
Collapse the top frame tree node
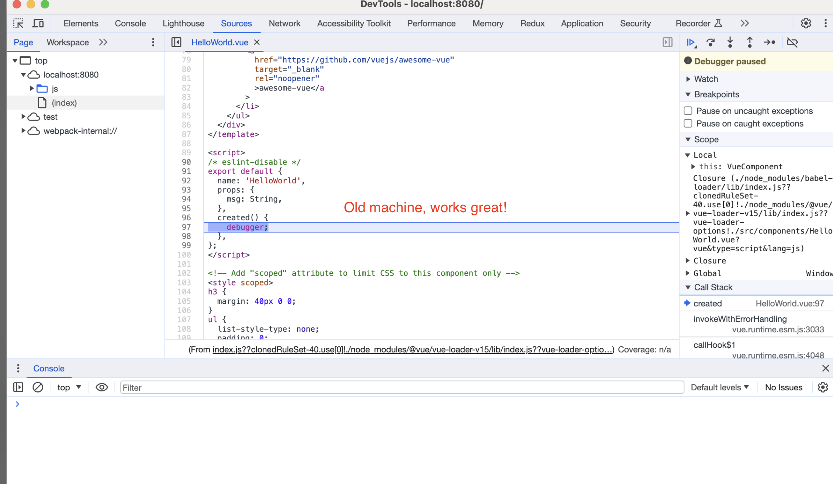[15, 60]
